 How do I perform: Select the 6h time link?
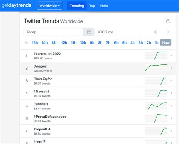[116, 43]
